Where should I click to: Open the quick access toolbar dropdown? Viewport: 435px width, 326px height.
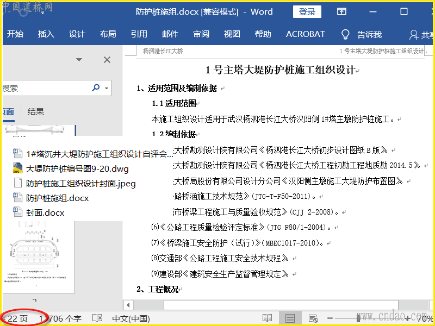(x=42, y=12)
